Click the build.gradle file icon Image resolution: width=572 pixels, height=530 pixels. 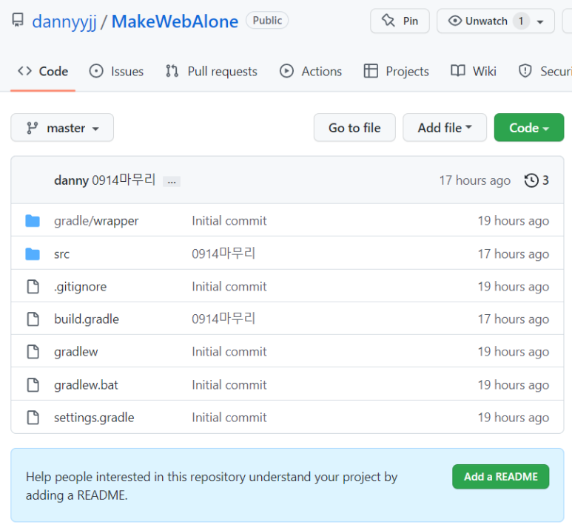click(x=33, y=319)
